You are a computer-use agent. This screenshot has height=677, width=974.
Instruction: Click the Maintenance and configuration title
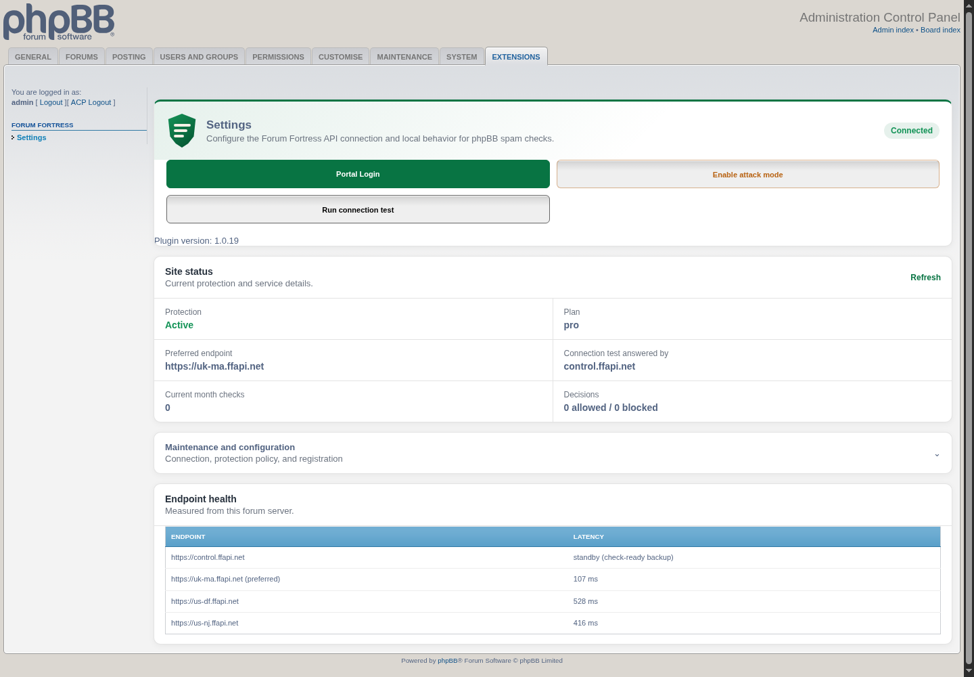230,447
